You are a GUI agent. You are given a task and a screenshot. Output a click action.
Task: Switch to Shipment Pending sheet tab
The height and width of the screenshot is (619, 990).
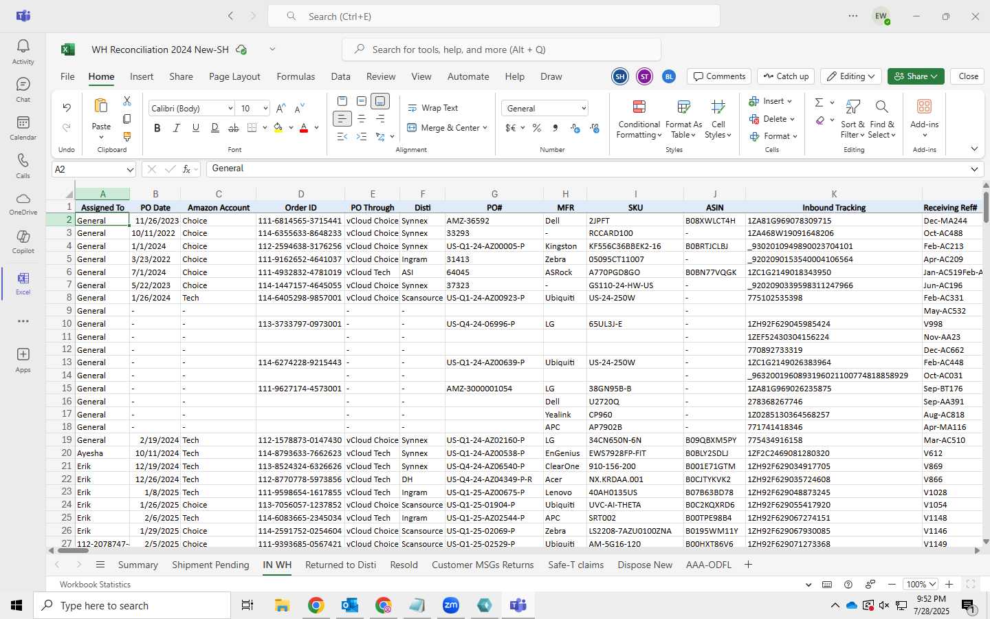coord(210,565)
